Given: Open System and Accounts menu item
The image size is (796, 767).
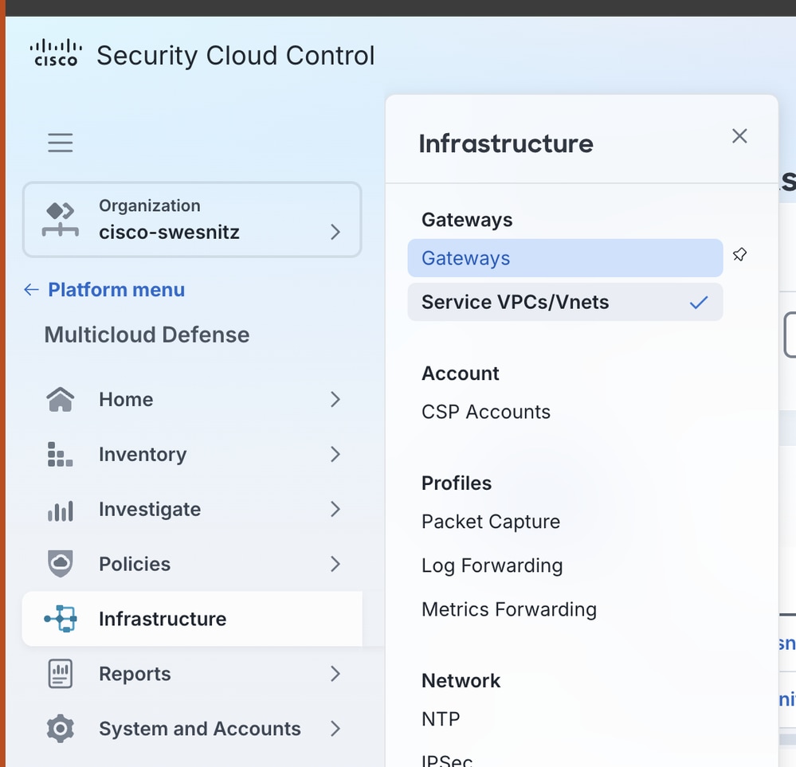Looking at the screenshot, I should click(192, 729).
